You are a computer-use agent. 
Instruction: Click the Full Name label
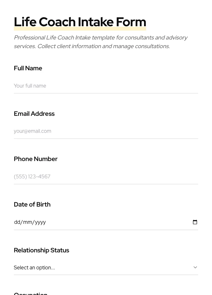(28, 68)
